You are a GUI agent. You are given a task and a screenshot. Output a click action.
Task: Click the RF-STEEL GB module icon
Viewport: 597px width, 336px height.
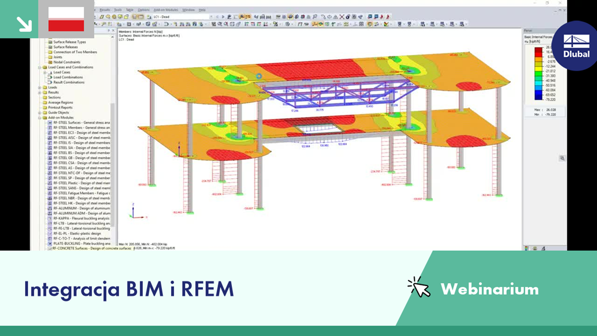point(50,158)
